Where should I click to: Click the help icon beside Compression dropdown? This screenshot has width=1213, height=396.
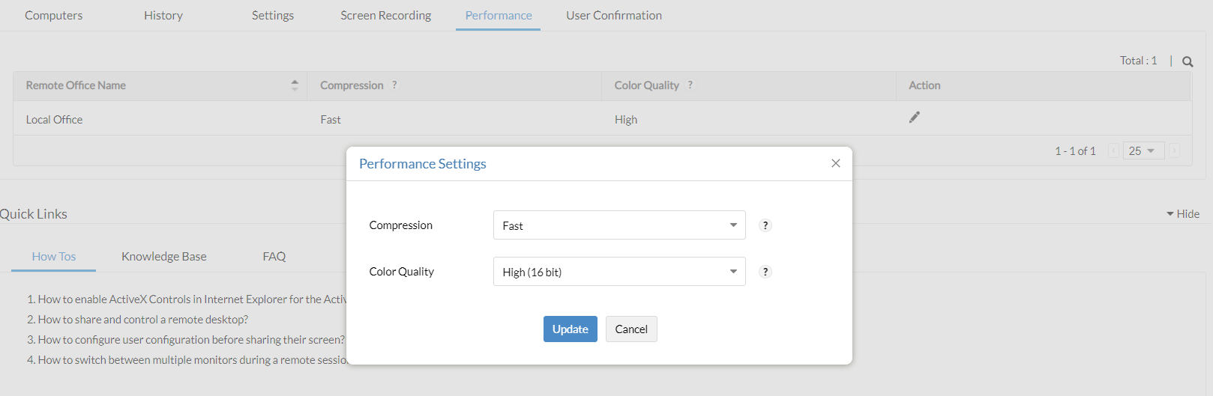765,225
